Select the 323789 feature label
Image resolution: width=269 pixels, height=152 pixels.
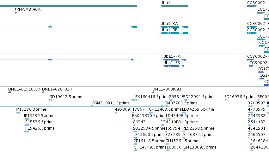(x=173, y=135)
